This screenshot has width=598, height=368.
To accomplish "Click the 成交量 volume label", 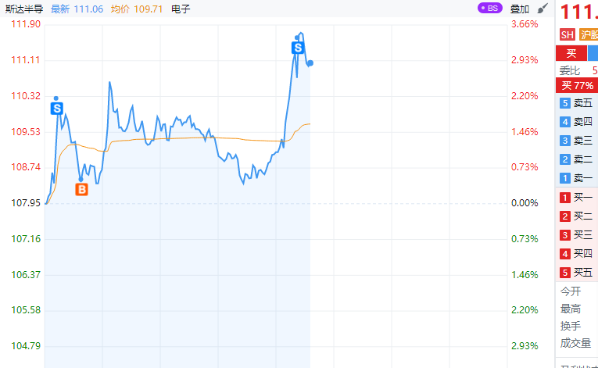I will (576, 342).
